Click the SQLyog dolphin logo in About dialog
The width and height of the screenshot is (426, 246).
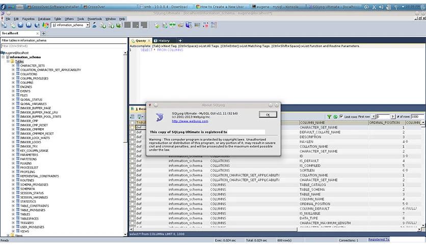[160, 117]
